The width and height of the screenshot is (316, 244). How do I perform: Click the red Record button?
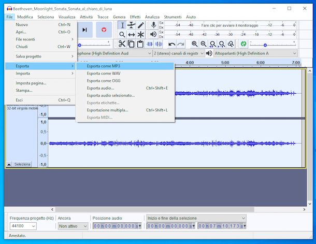[104, 30]
